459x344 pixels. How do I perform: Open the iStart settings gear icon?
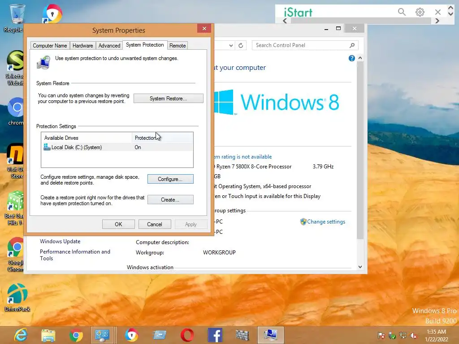tap(420, 12)
